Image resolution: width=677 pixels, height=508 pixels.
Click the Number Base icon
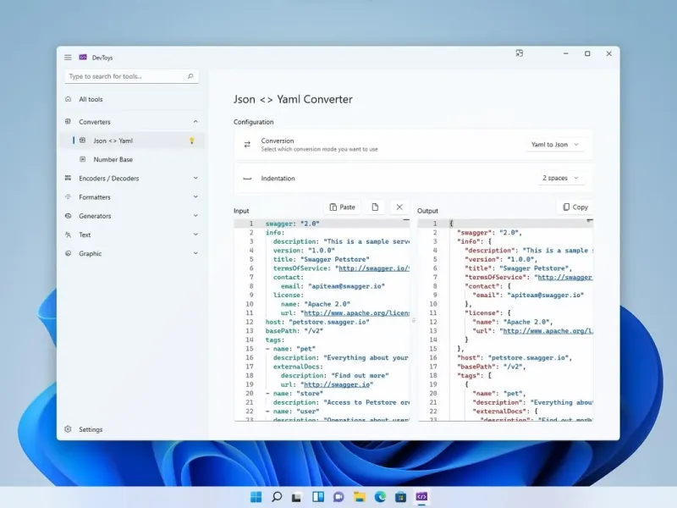click(82, 159)
